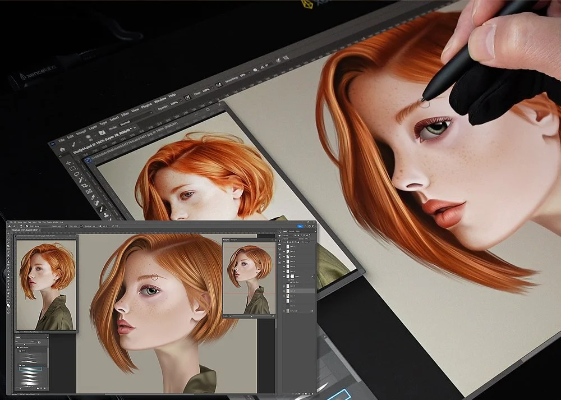Image resolution: width=561 pixels, height=400 pixels.
Task: Select Study44.psd document tab on tablet
Action: [102, 141]
